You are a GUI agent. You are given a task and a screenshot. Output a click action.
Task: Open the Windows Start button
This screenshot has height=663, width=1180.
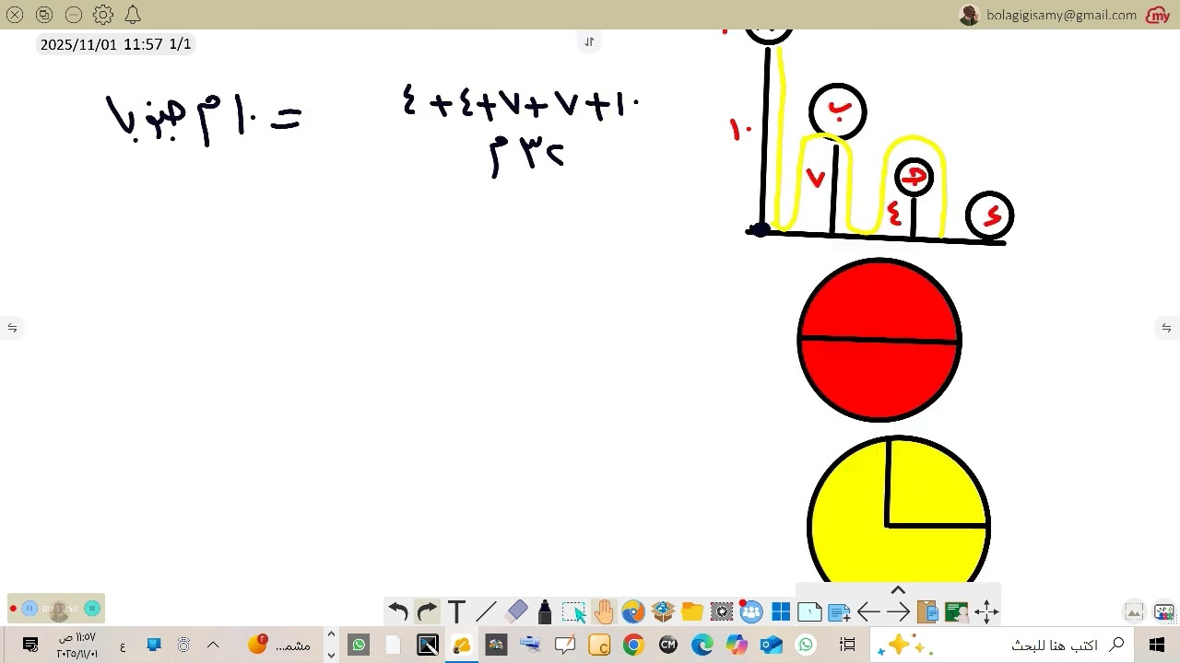1157,645
